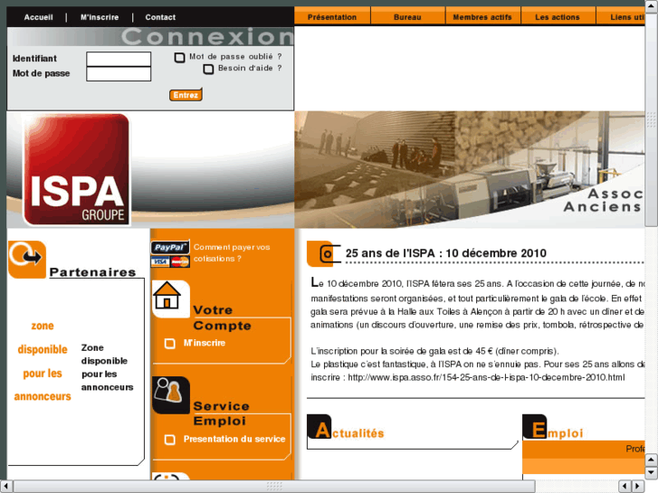The height and width of the screenshot is (493, 658).
Task: Click the Connexion heading
Action: tap(208, 36)
